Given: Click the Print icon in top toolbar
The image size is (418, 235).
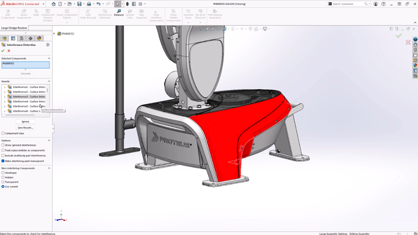Looking at the screenshot, I should 89,4.
